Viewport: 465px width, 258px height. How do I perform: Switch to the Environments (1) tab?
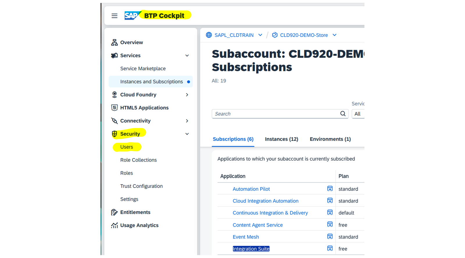coord(330,139)
